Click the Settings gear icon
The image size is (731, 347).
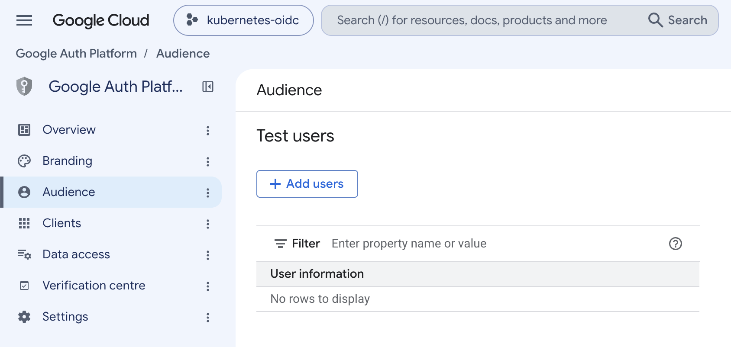[24, 317]
